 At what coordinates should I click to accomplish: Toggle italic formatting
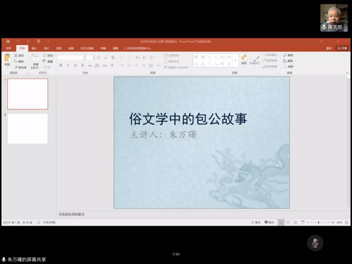coord(68,65)
